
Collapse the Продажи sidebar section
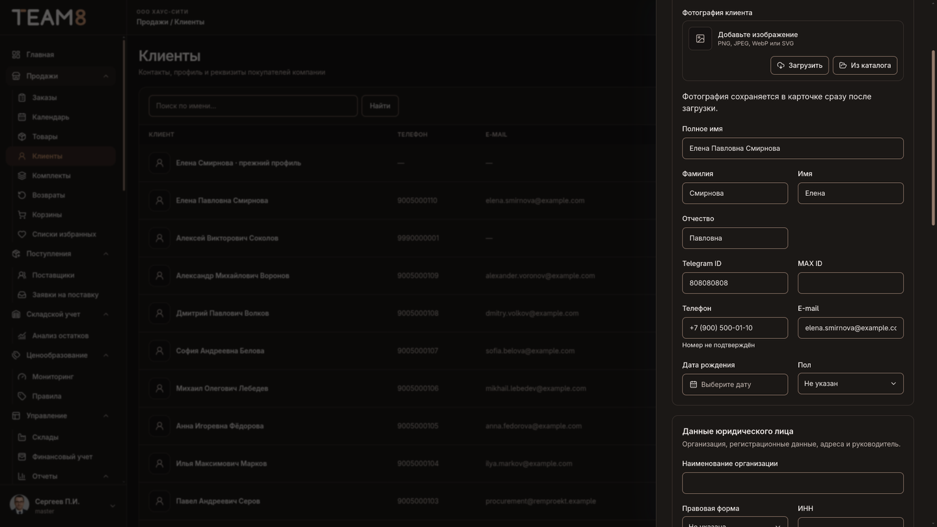[106, 76]
